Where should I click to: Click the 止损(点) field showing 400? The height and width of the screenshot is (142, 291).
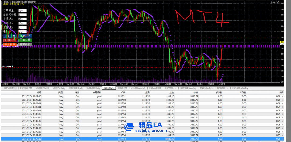coord(22,19)
